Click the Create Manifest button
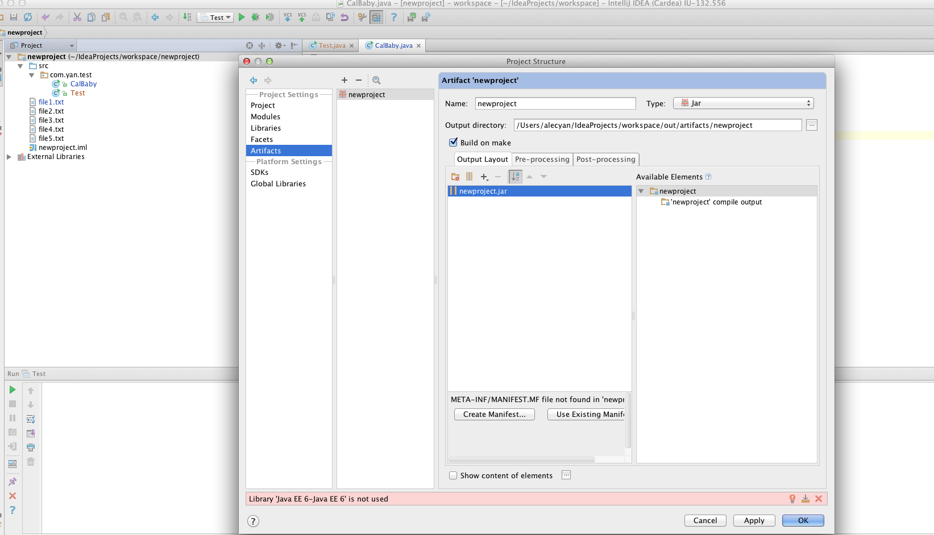 pyautogui.click(x=494, y=414)
